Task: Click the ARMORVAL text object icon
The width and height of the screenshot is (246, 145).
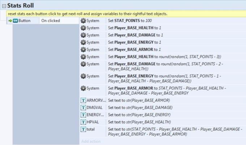Action: (83, 100)
